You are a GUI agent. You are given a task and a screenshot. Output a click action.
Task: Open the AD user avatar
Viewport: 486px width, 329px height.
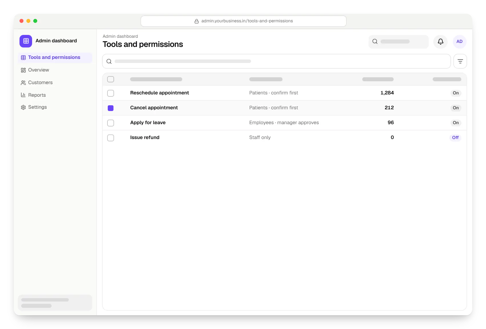pyautogui.click(x=459, y=41)
